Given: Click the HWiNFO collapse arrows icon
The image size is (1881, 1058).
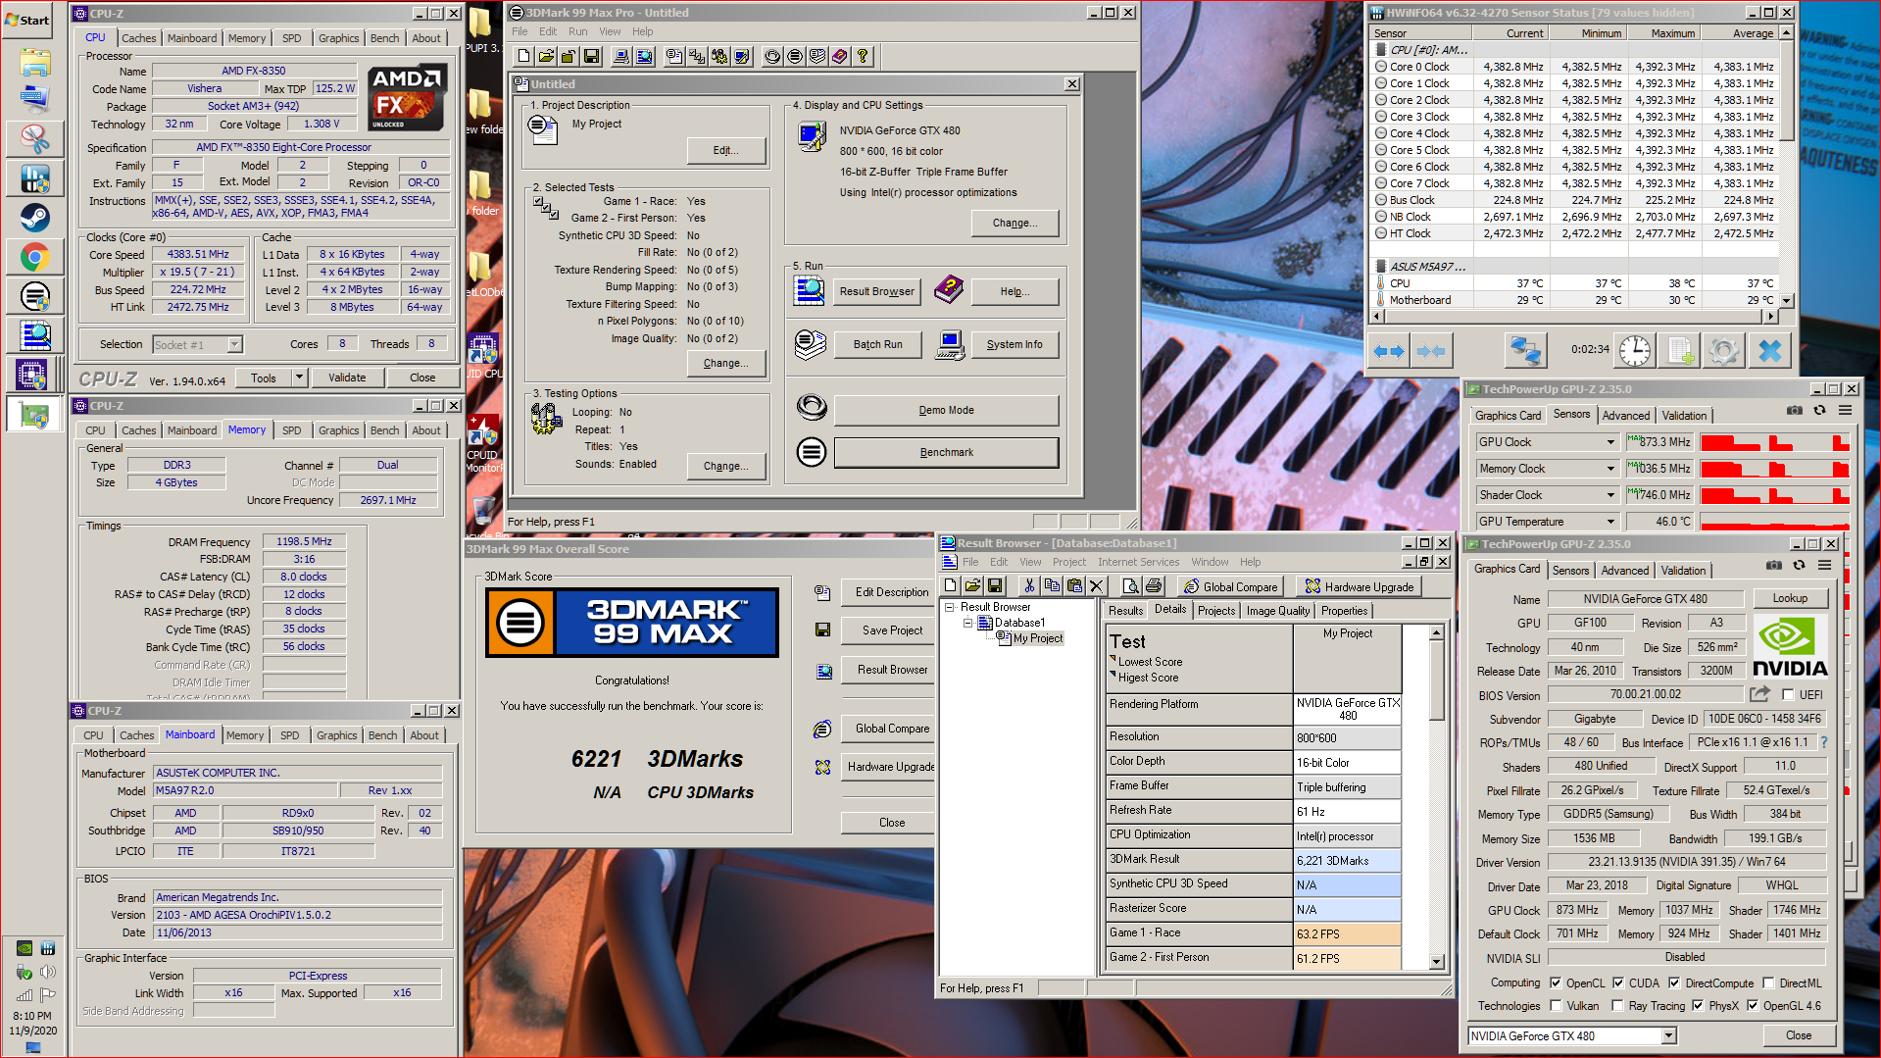Looking at the screenshot, I should click(x=1431, y=350).
